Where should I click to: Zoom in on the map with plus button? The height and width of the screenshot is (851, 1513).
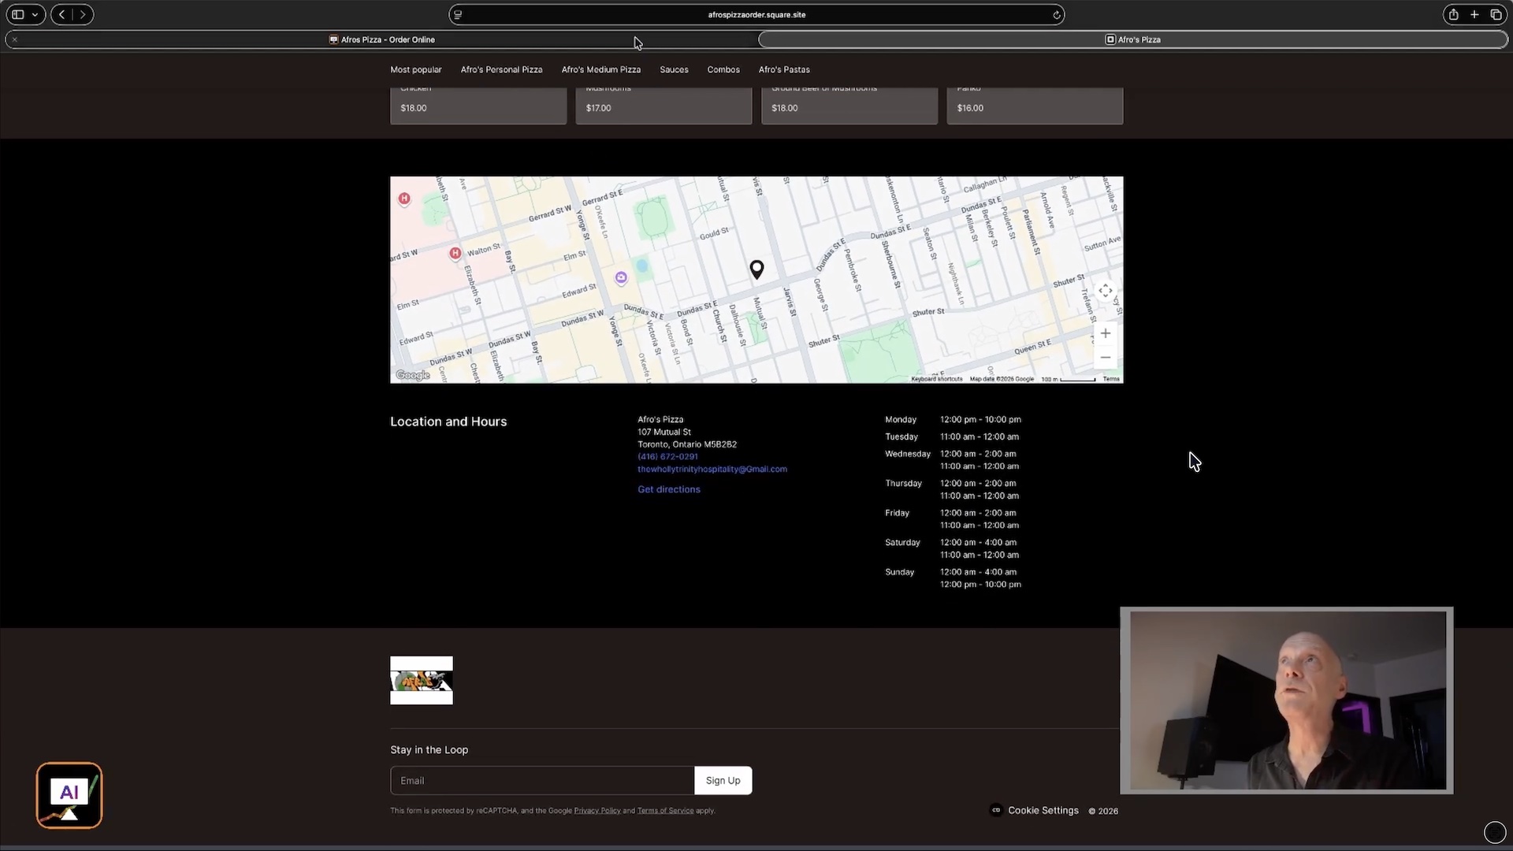pyautogui.click(x=1106, y=333)
